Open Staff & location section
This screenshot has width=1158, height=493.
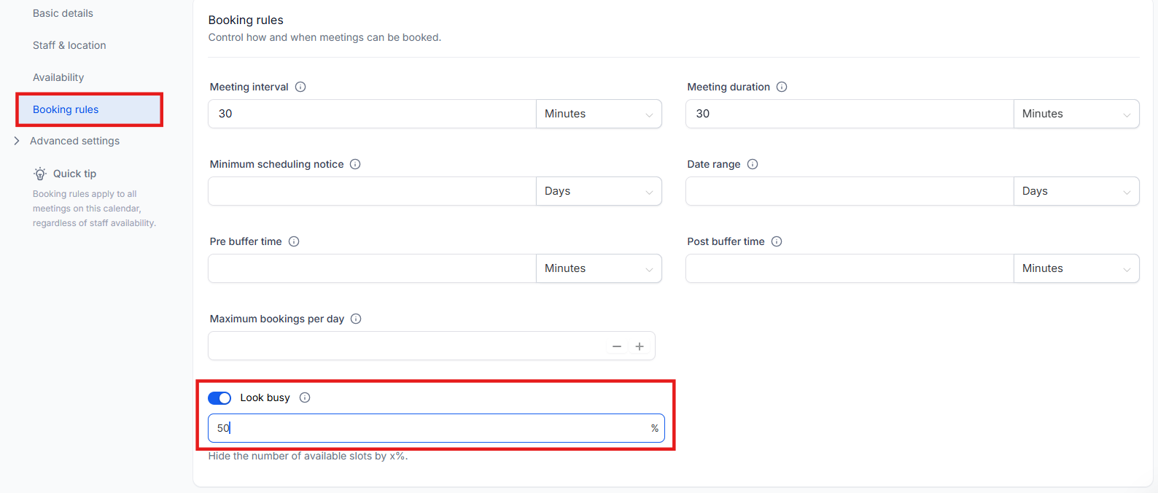(69, 45)
